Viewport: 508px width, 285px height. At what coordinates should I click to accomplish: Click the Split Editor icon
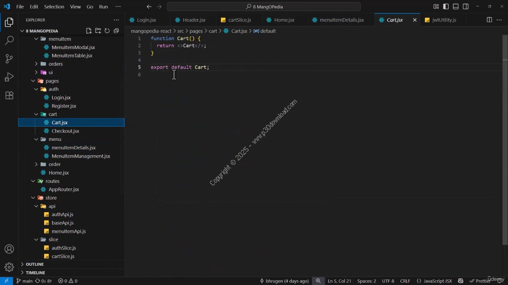click(x=489, y=20)
